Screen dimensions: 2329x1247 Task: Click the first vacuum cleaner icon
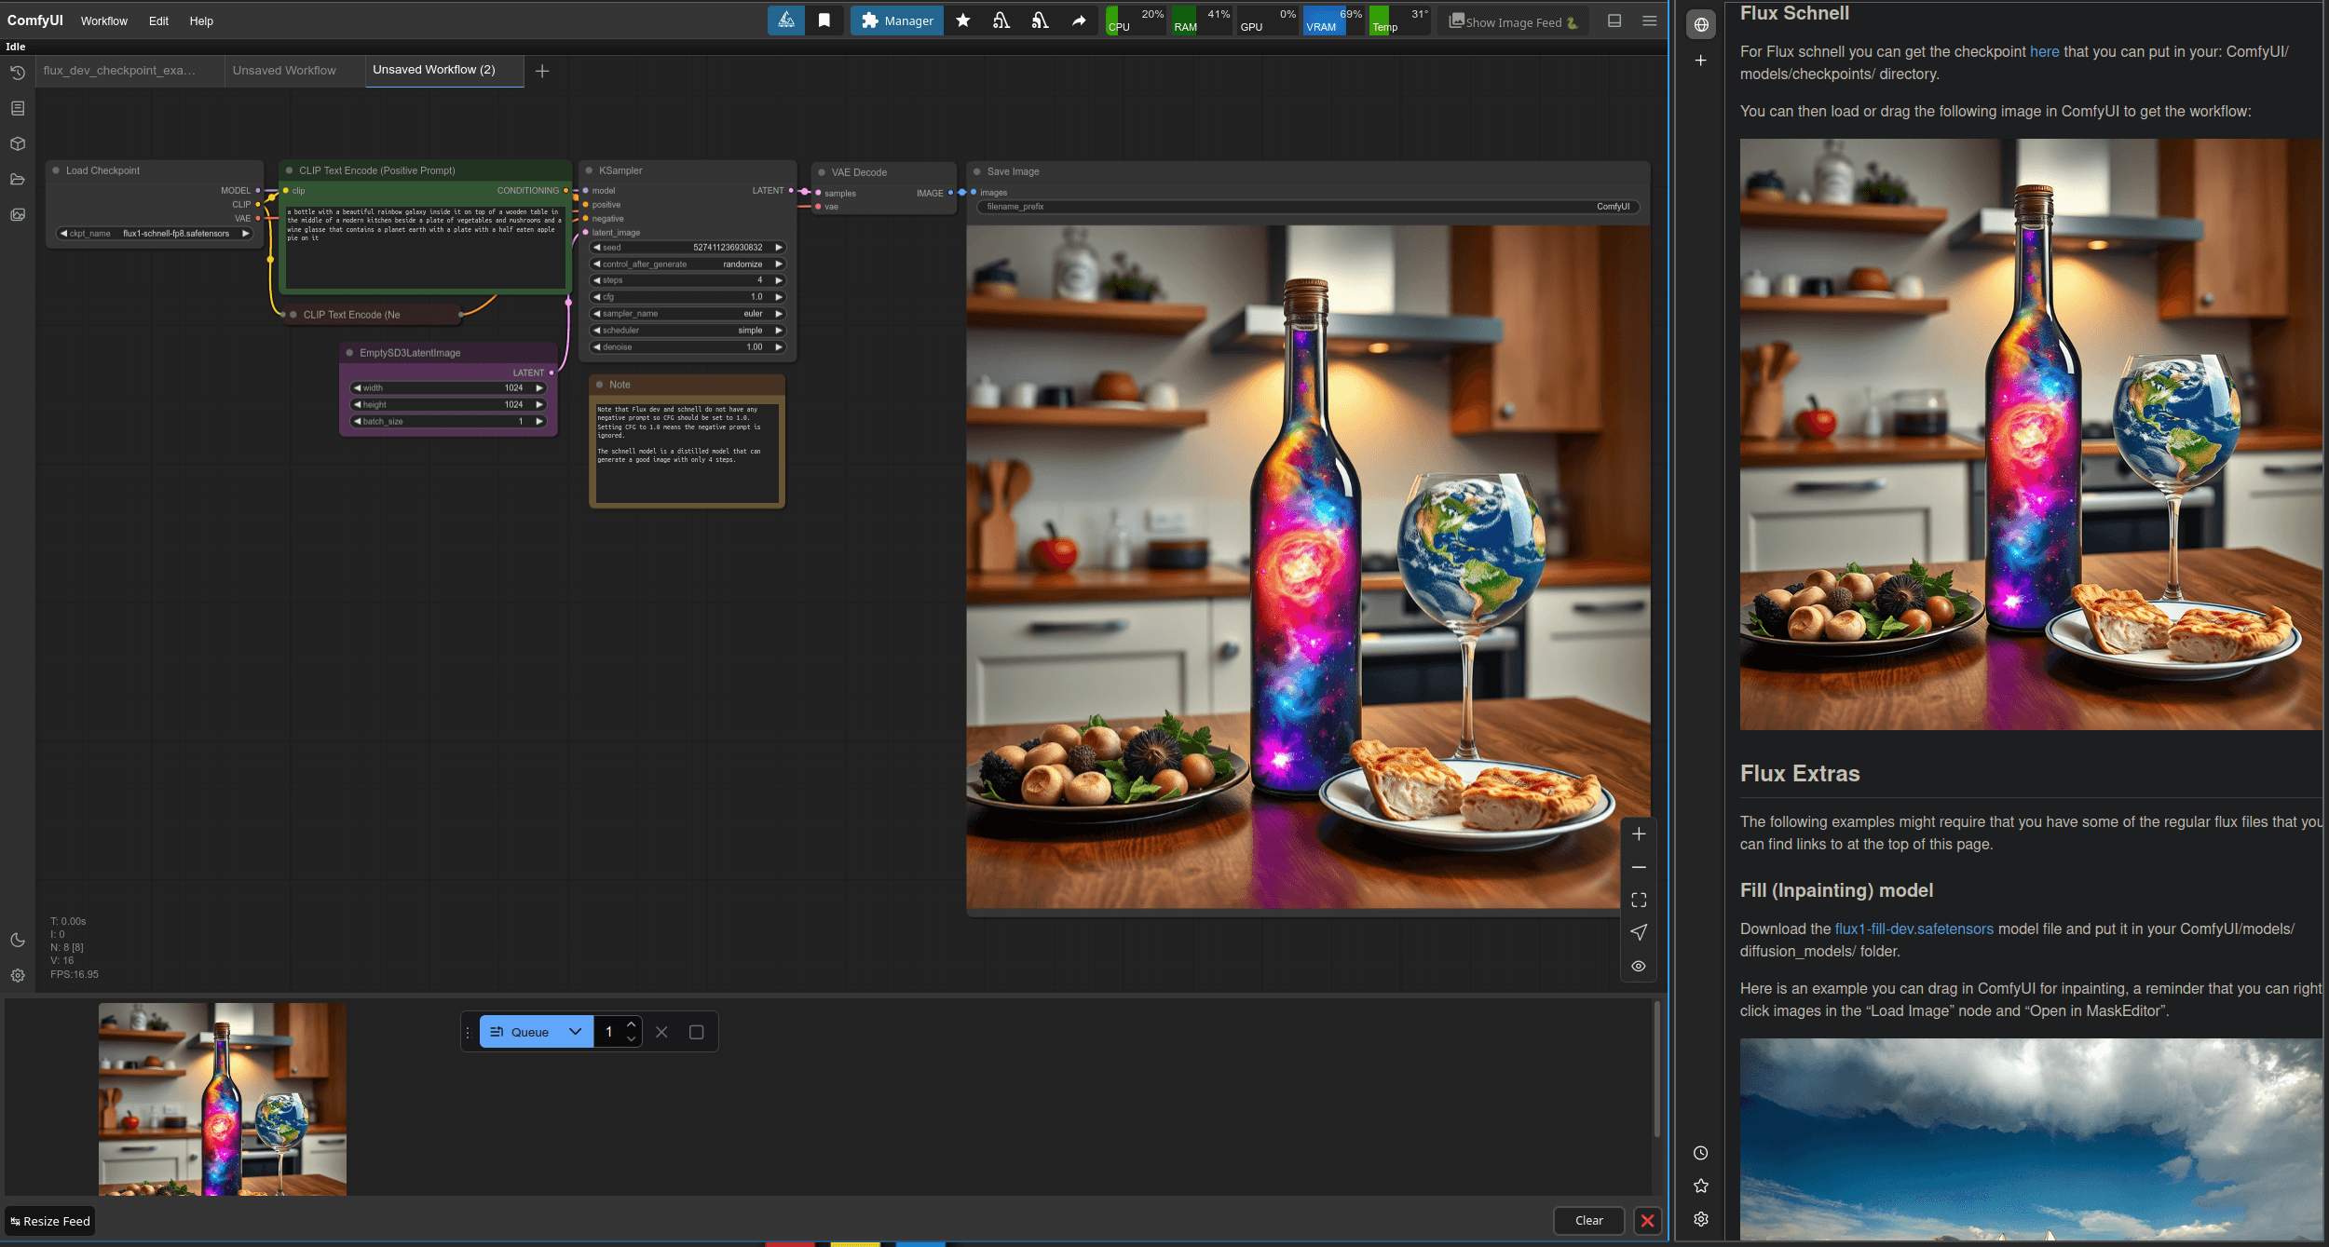coord(1001,20)
